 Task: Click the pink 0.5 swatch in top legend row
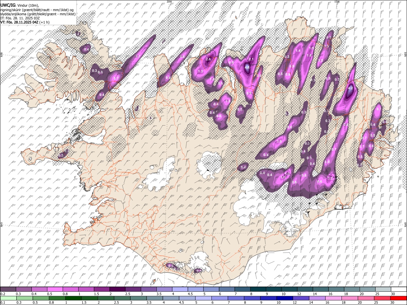(55, 289)
